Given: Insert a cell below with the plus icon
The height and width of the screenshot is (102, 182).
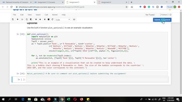Looking at the screenshot, I should tap(18, 20).
